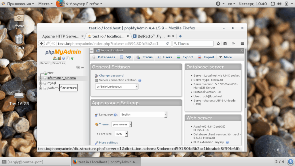Click the link with main panel icon

82,67
